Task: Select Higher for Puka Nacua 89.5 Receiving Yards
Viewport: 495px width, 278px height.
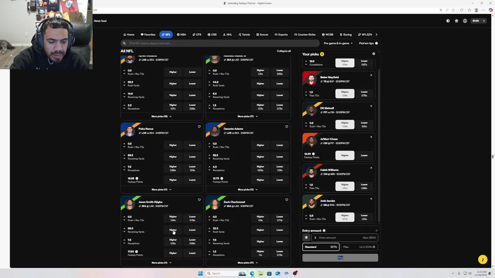Action: coord(173,157)
